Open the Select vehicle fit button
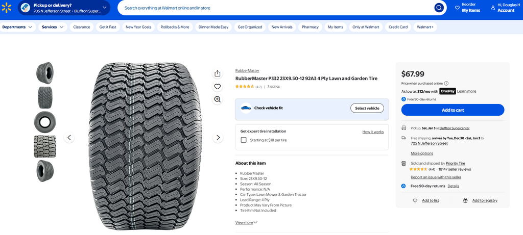The width and height of the screenshot is (523, 235). point(367,108)
